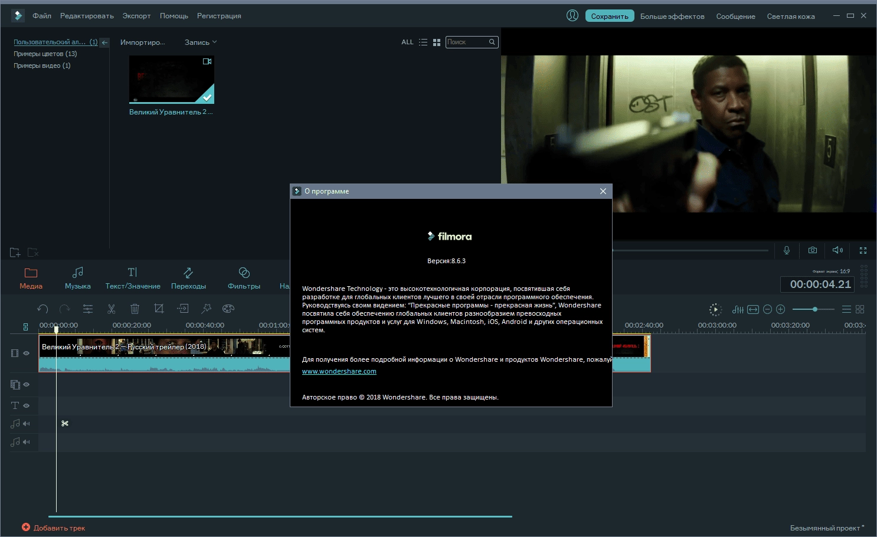
Task: Take a snapshot with the camera icon
Action: click(813, 250)
